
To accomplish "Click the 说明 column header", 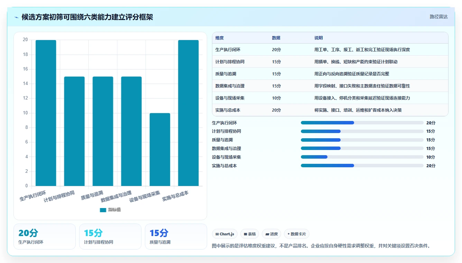I will click(x=318, y=38).
